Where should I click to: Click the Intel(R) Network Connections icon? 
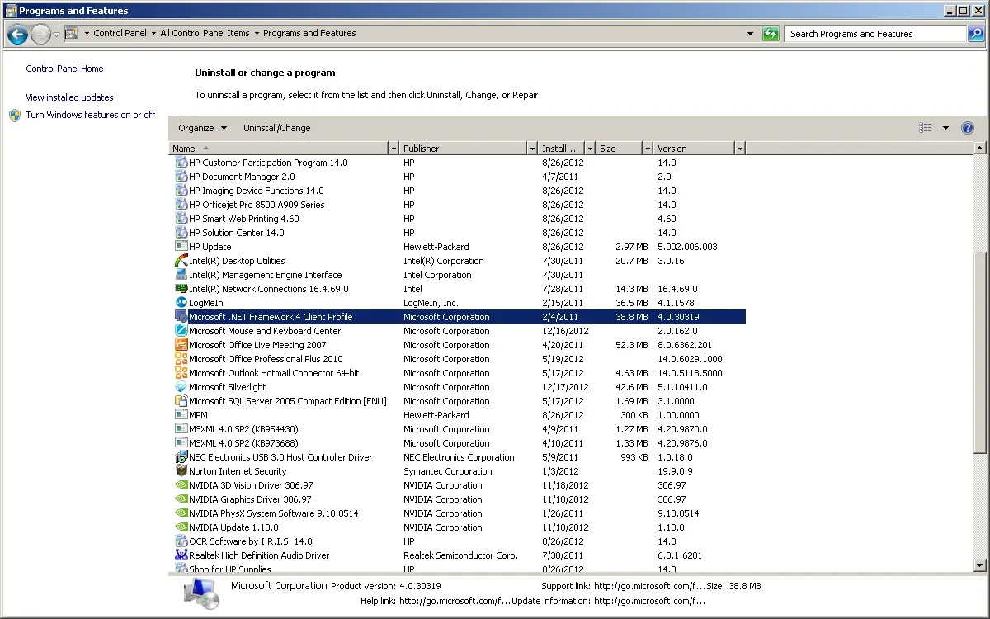pyautogui.click(x=181, y=289)
